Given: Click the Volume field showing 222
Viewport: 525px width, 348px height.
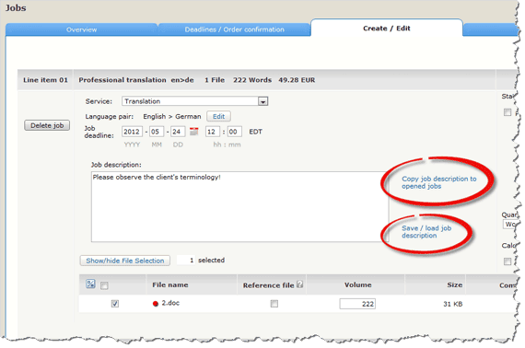Looking at the screenshot, I should click(357, 304).
